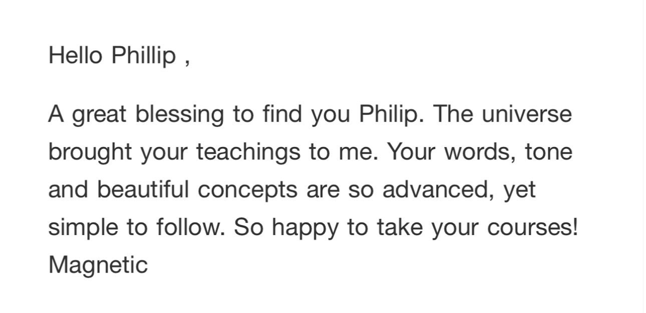Click the word "beautiful" in the message

click(x=143, y=189)
